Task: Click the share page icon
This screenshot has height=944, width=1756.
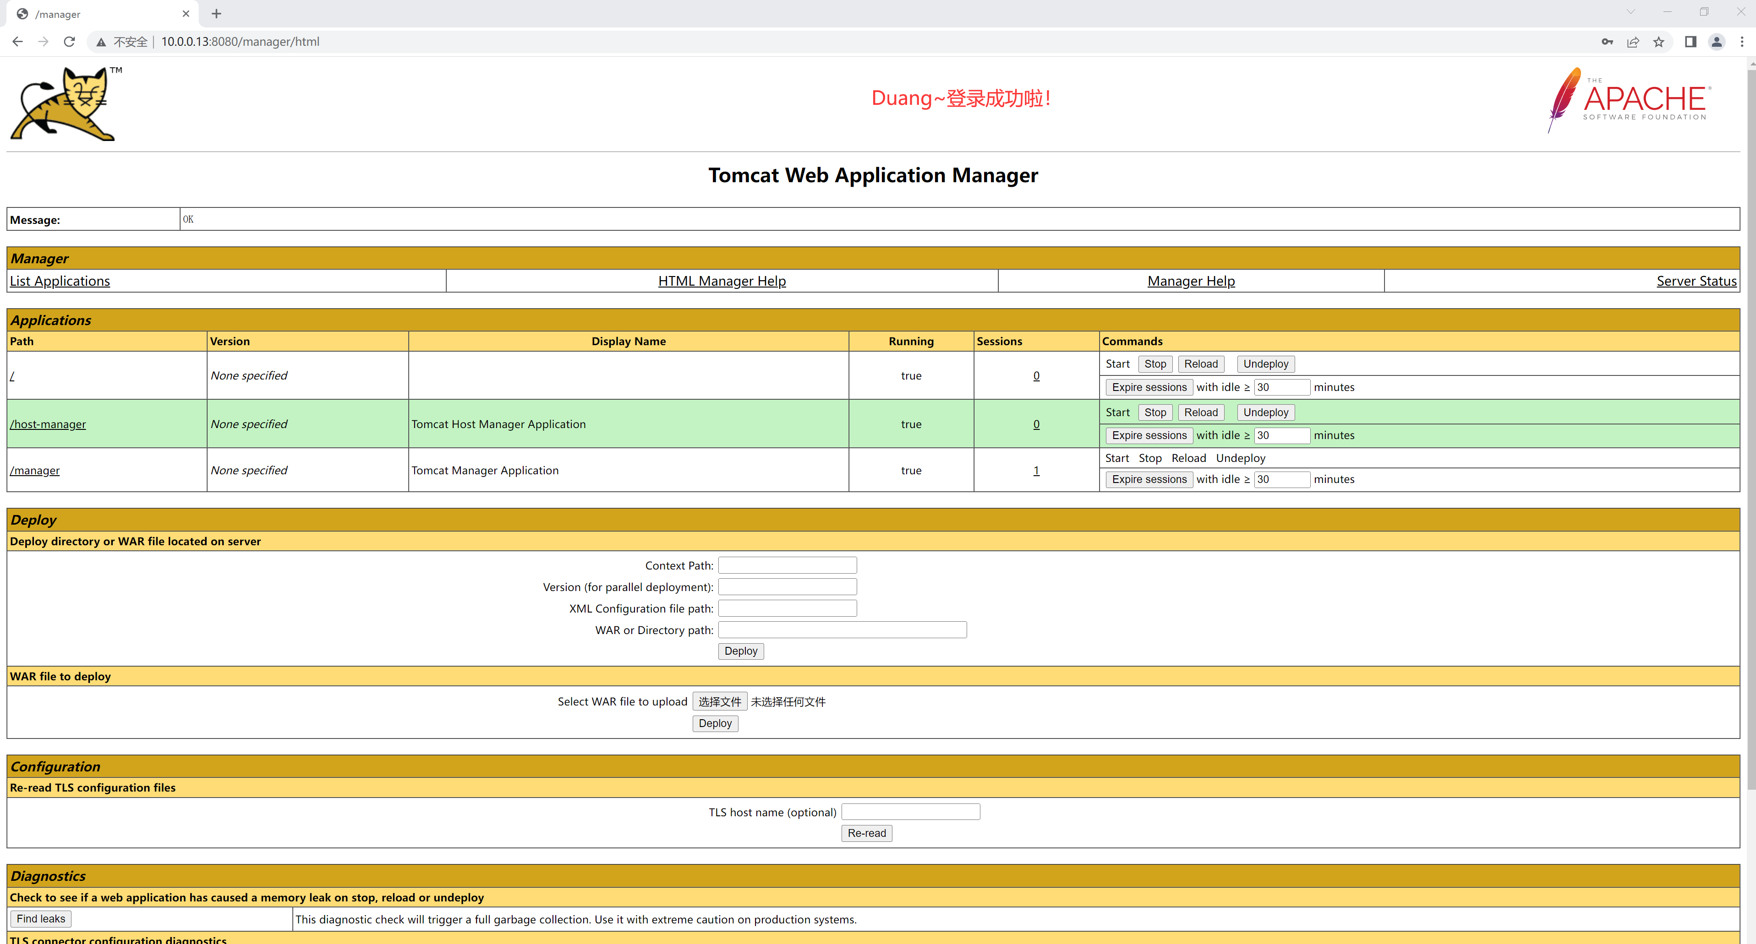Action: tap(1633, 42)
